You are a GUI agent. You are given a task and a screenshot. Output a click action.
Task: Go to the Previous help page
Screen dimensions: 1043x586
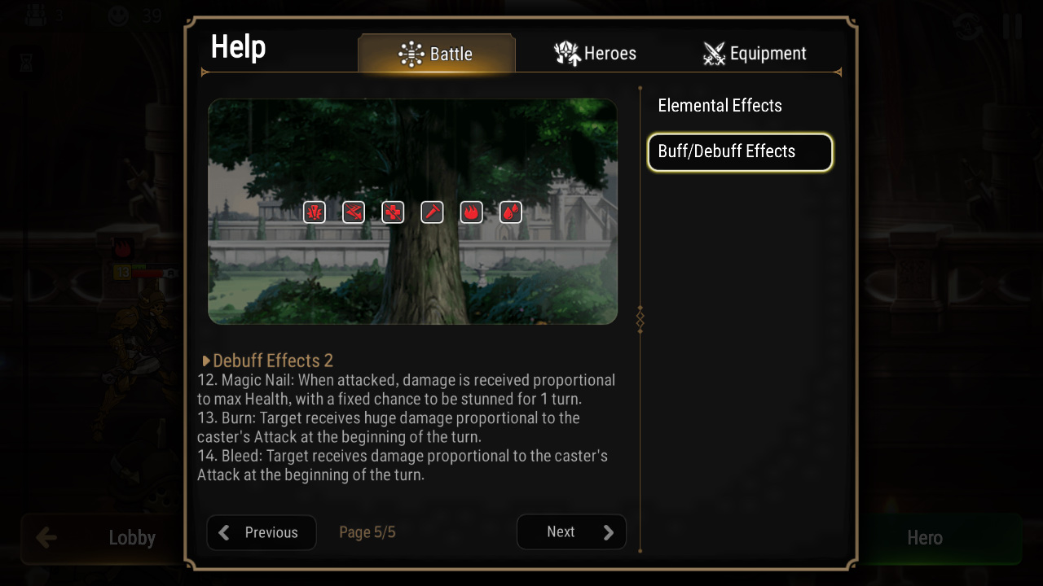(x=262, y=532)
